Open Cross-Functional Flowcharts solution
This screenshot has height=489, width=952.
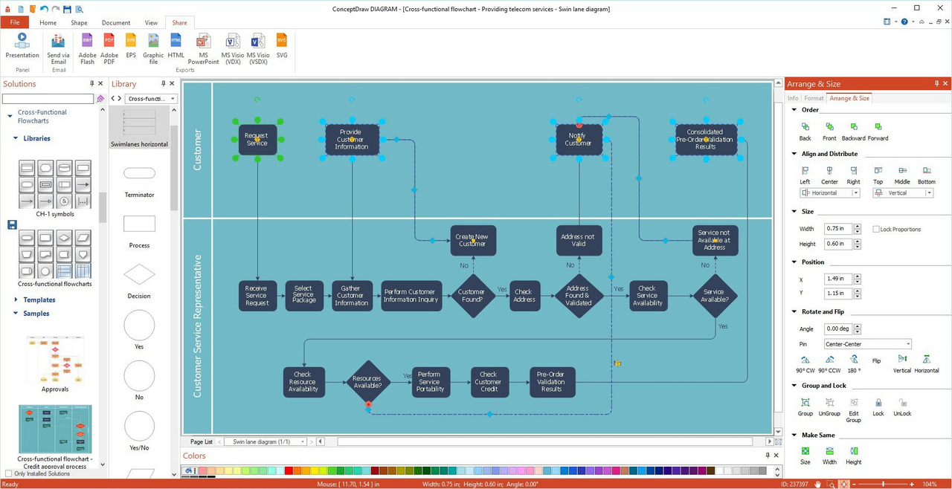point(42,117)
